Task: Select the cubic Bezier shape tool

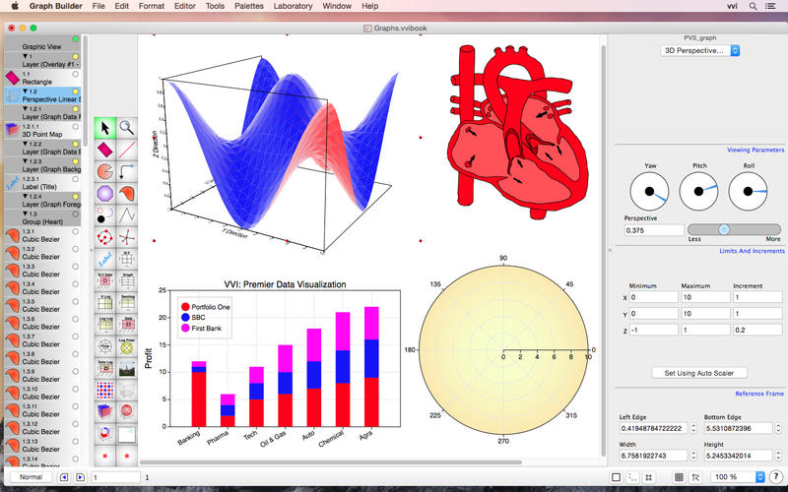Action: click(127, 193)
